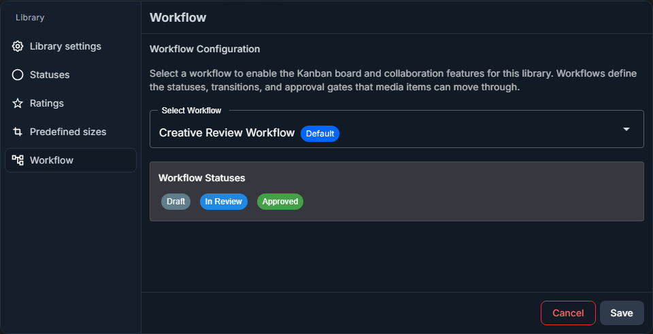The width and height of the screenshot is (653, 334).
Task: Click the Predefined sizes crop icon
Action: point(18,132)
